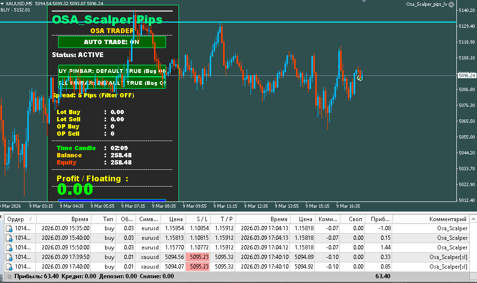Click the highlighted S/L cell in 17:39:50 row
This screenshot has width=477, height=283.
(197, 257)
